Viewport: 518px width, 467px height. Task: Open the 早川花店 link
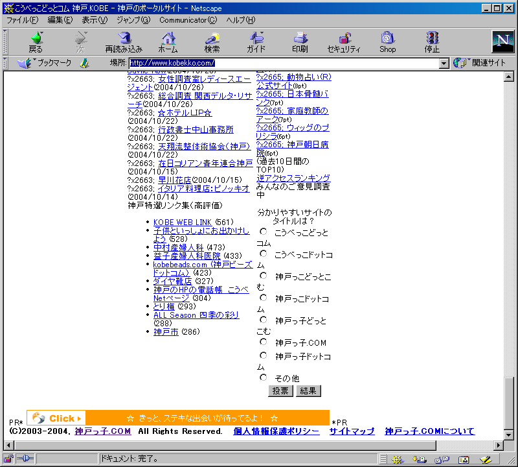coord(175,180)
